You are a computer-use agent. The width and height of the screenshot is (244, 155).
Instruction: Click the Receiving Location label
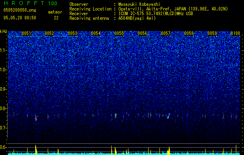pyautogui.click(x=90, y=9)
